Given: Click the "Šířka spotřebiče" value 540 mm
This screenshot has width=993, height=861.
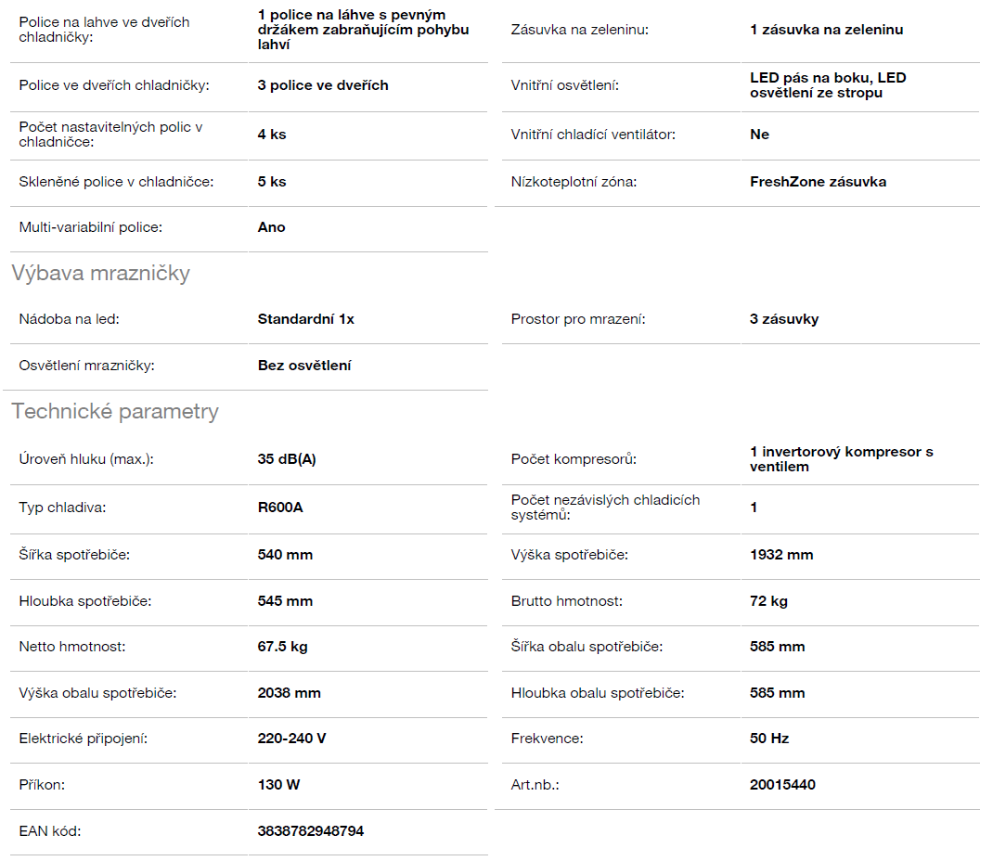Looking at the screenshot, I should (x=285, y=555).
